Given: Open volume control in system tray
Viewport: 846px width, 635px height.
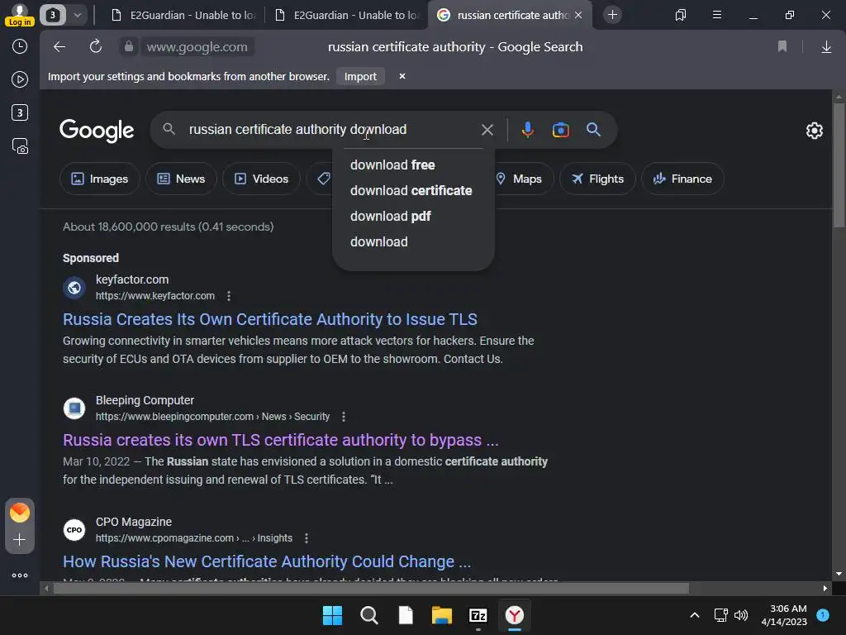Looking at the screenshot, I should point(741,615).
